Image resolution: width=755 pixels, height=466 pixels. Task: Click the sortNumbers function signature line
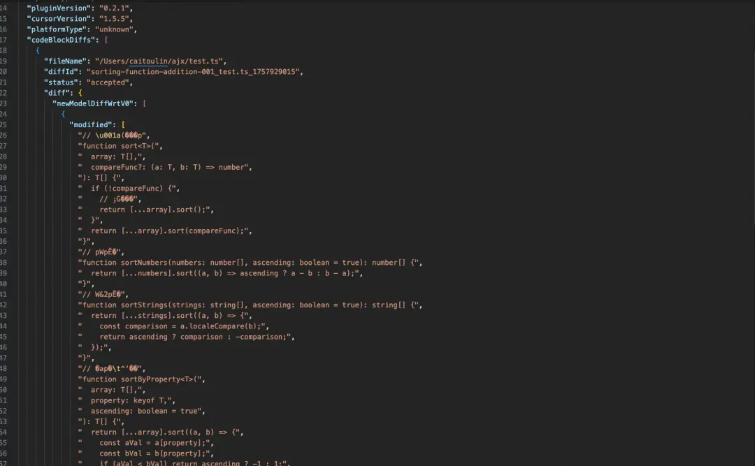click(248, 263)
